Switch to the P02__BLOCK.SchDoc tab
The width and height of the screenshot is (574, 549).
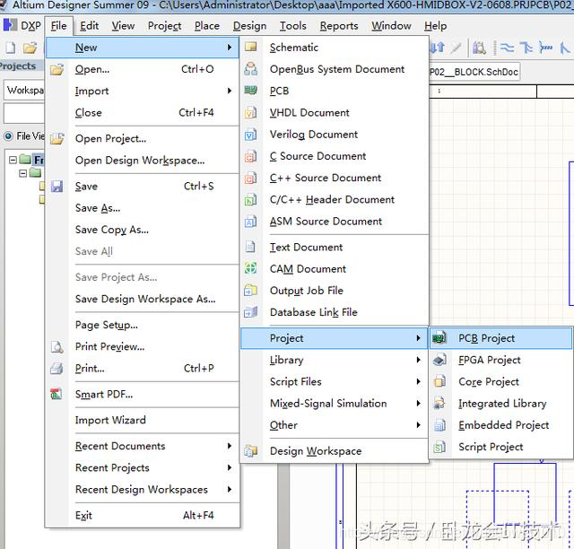pyautogui.click(x=474, y=72)
